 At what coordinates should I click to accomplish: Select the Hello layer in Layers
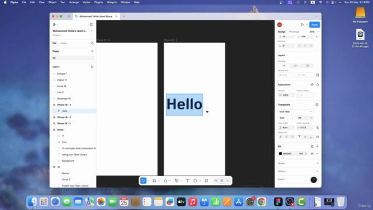point(74,111)
